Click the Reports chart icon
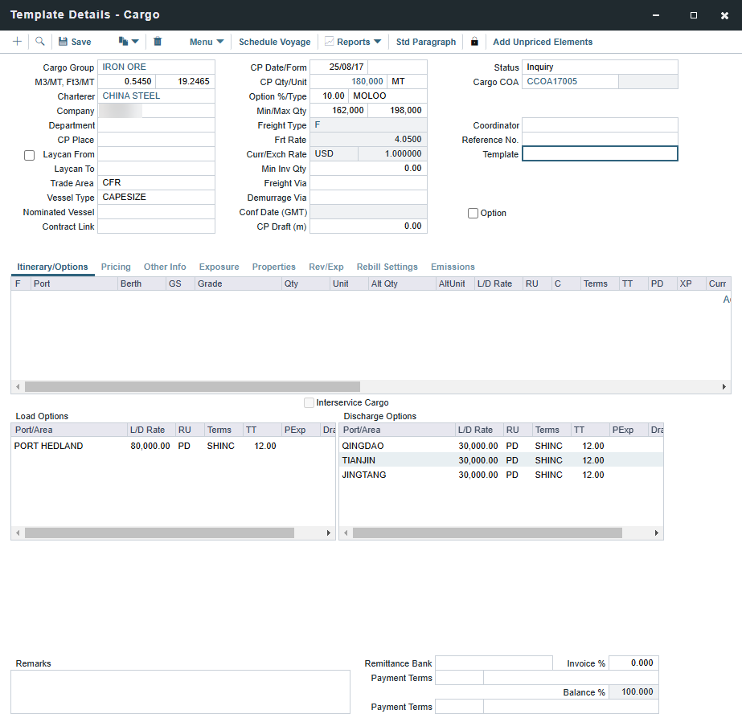 [x=330, y=42]
